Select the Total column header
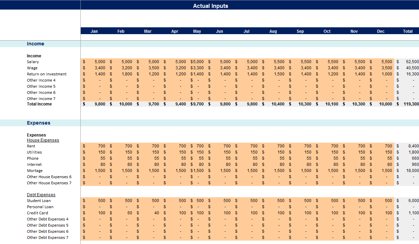The height and width of the screenshot is (244, 419). (x=408, y=31)
